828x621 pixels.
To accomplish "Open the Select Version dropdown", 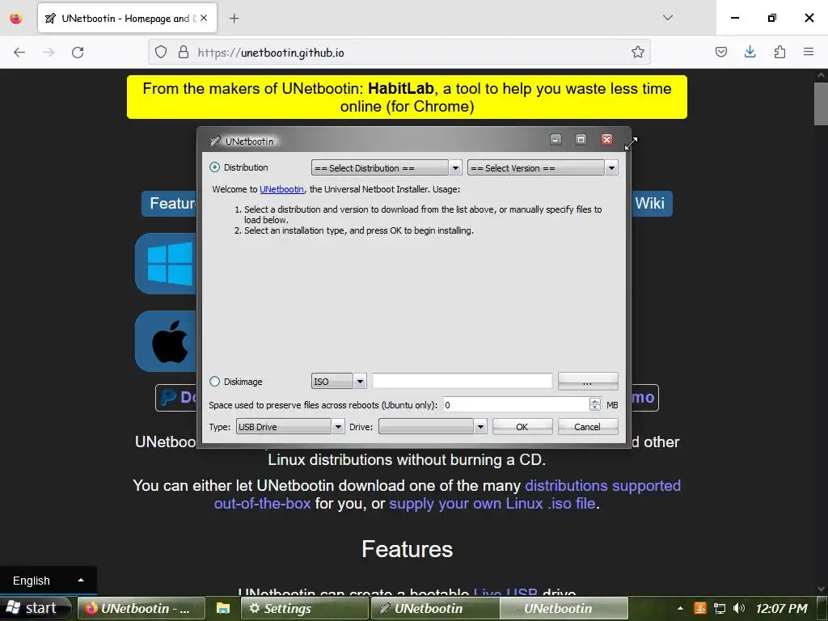I will pyautogui.click(x=543, y=168).
